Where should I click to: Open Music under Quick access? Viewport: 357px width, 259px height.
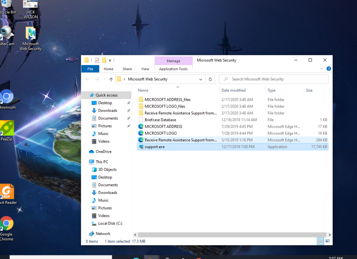(103, 134)
